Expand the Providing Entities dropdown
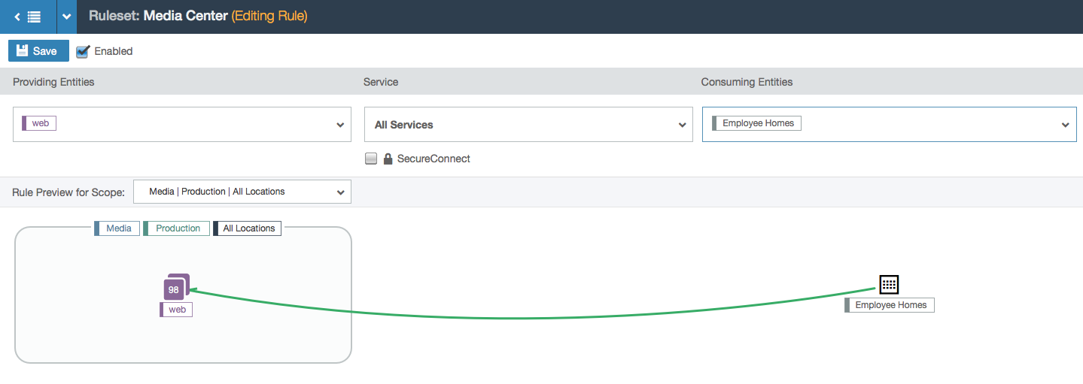Viewport: 1083px width, 384px height. tap(340, 125)
